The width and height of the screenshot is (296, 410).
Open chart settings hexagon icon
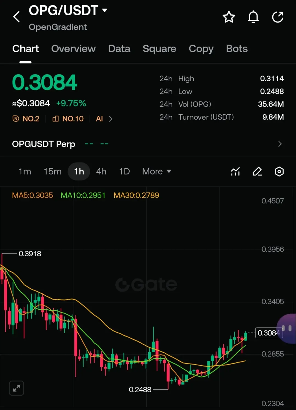coord(279,171)
